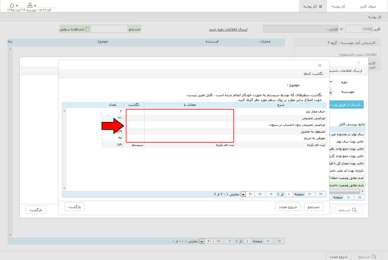
Task: Open the page size dropdown showing ۲۰ in dialog
Action: [x=243, y=194]
